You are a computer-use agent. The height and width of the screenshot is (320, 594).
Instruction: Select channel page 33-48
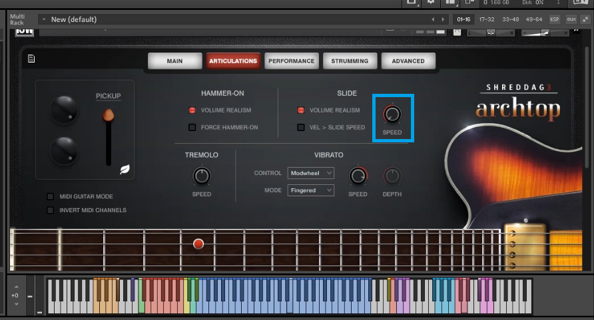click(x=511, y=19)
